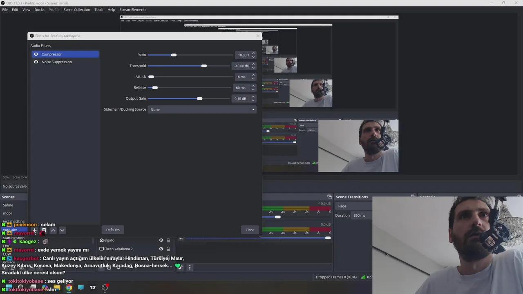Select the Compressor filter in the list
This screenshot has width=523, height=294.
[65, 54]
